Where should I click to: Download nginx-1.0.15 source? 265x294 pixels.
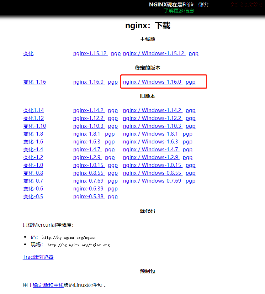(89, 166)
